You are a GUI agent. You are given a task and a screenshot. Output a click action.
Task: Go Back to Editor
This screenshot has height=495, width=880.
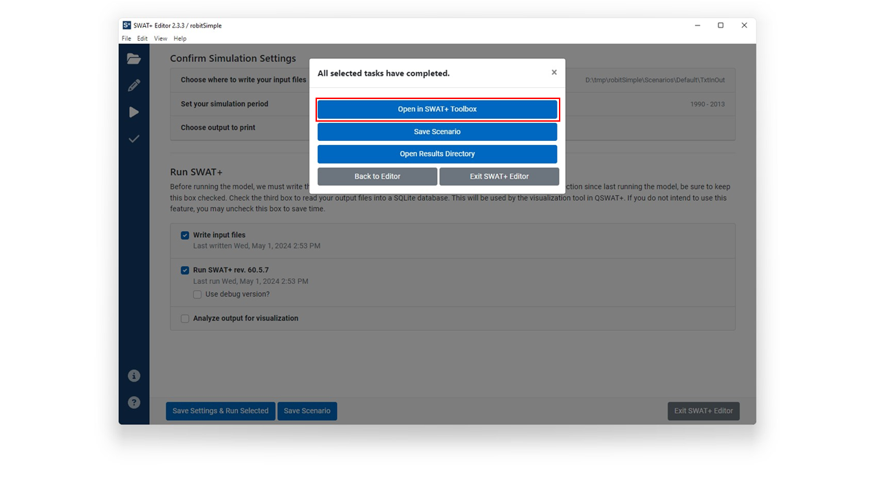[x=377, y=177]
